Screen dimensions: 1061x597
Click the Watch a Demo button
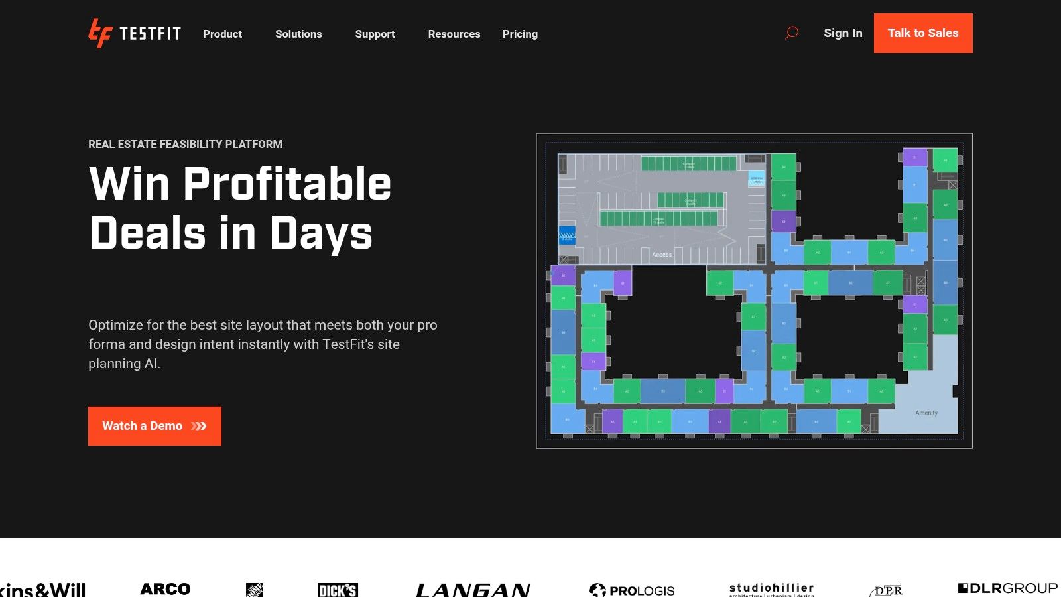155,426
